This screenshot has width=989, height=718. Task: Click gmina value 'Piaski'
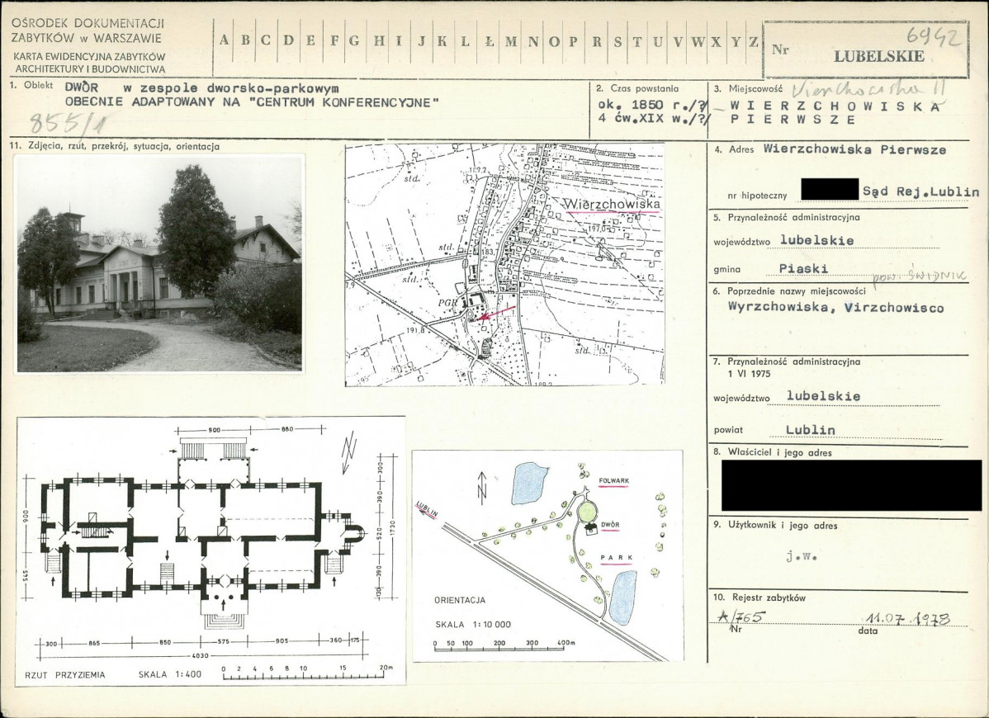803,268
